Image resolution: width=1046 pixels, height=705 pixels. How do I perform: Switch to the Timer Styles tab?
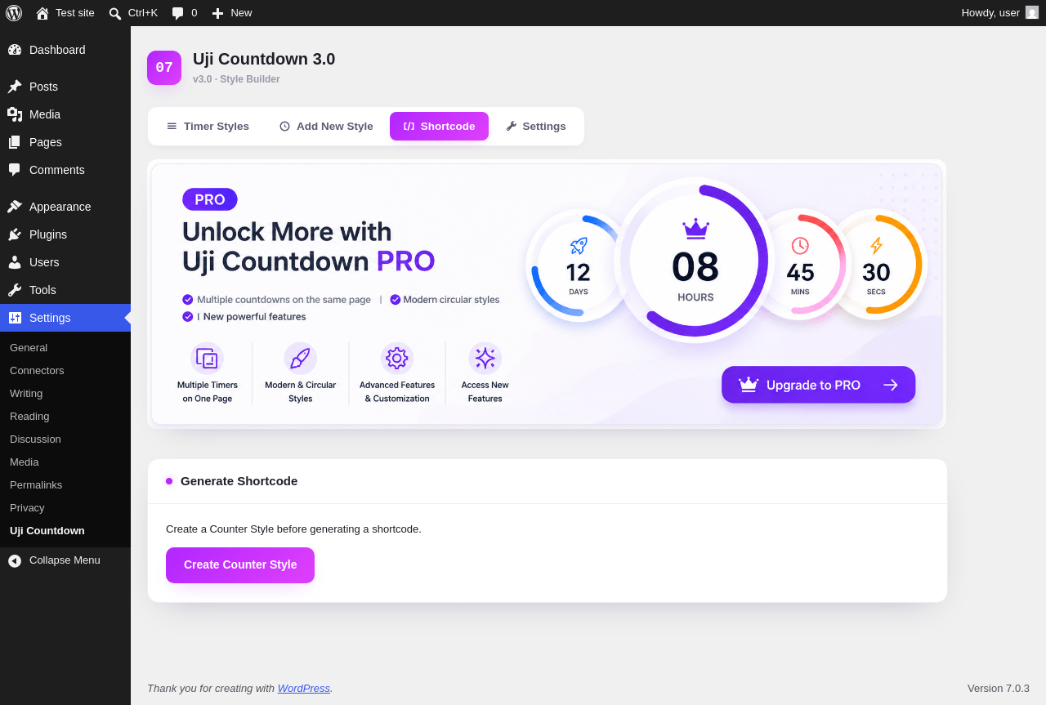(x=208, y=127)
